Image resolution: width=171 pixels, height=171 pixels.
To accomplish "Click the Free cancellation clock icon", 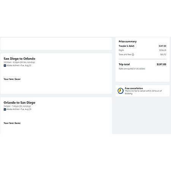I will 120,91.
